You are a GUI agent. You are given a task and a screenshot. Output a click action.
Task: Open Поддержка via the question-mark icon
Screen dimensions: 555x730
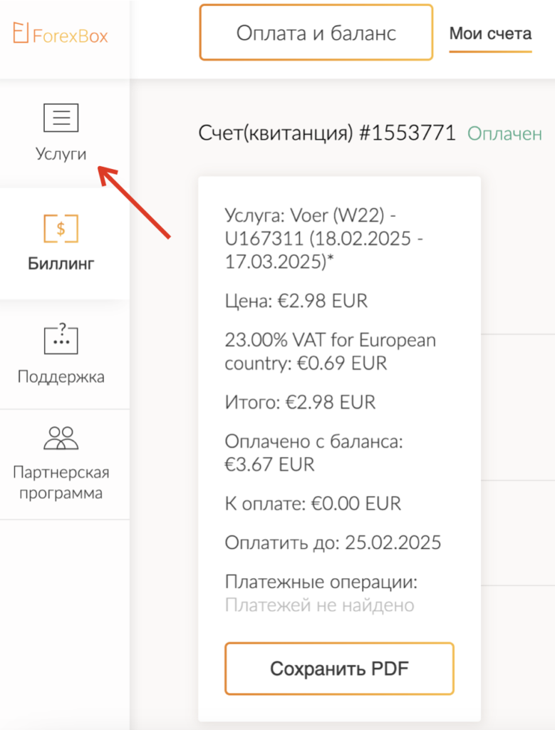[61, 339]
